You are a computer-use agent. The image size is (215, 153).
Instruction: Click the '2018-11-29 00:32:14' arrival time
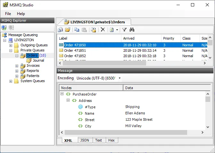point(140,50)
